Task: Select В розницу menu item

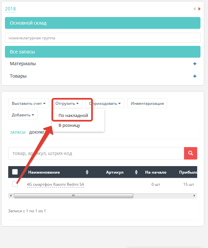Action: point(69,125)
